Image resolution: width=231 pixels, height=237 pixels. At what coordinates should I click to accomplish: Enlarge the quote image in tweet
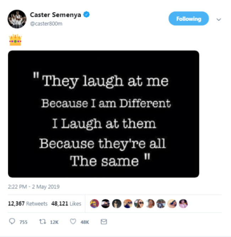[x=103, y=114]
